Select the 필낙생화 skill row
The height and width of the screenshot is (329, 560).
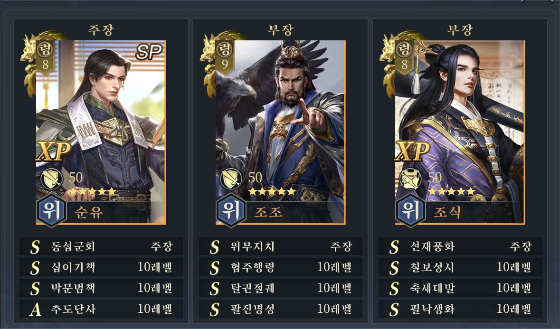pyautogui.click(x=460, y=310)
